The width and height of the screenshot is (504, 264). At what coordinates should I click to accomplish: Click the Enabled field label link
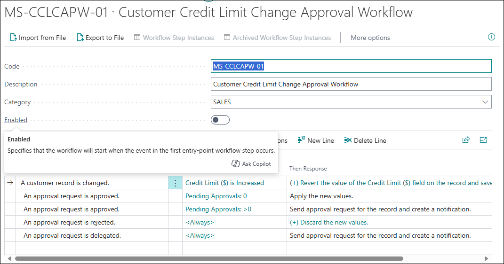click(16, 120)
